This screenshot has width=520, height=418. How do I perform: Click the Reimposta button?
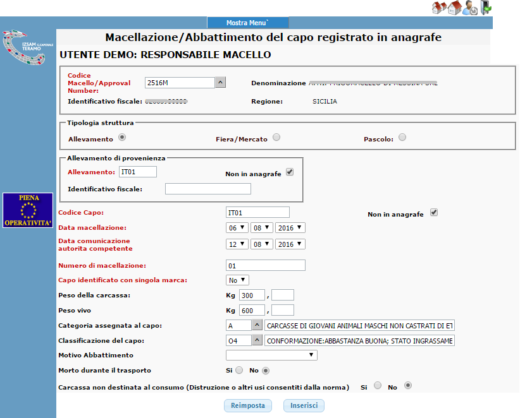pos(248,405)
